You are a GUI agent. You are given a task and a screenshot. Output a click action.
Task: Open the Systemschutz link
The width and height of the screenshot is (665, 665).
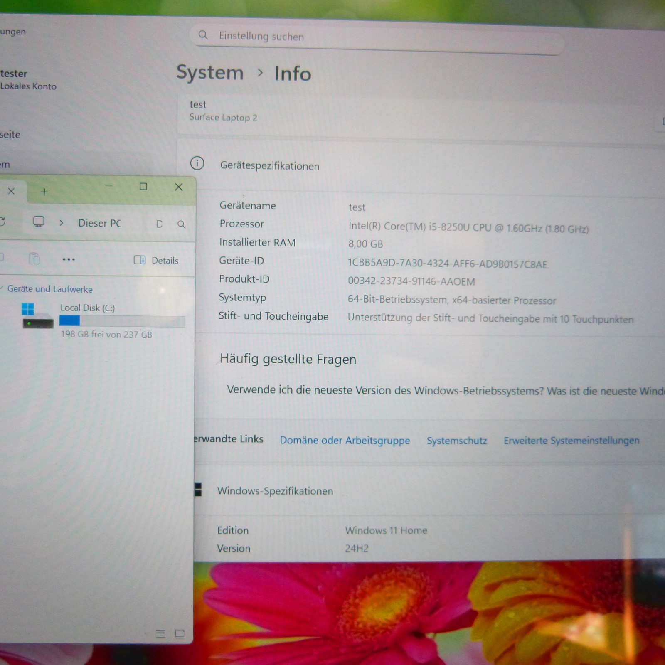coord(457,441)
